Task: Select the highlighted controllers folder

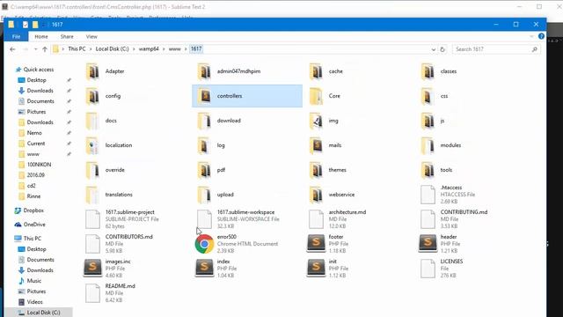Action: [247, 96]
